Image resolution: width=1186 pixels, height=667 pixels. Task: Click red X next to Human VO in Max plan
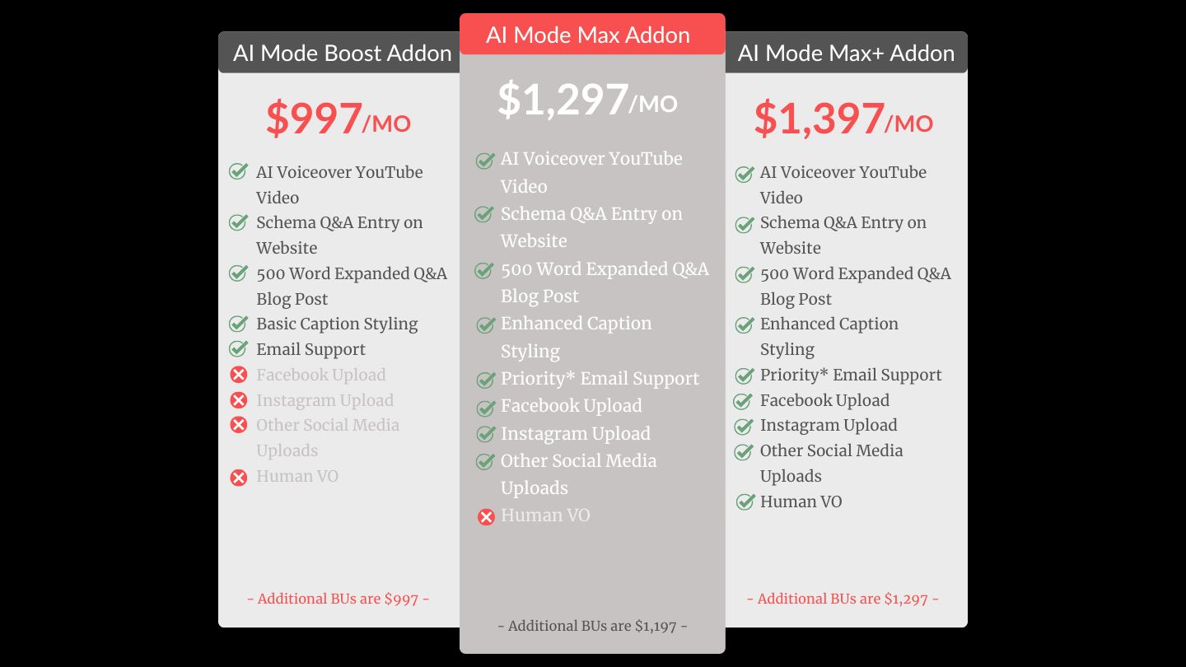tap(486, 516)
